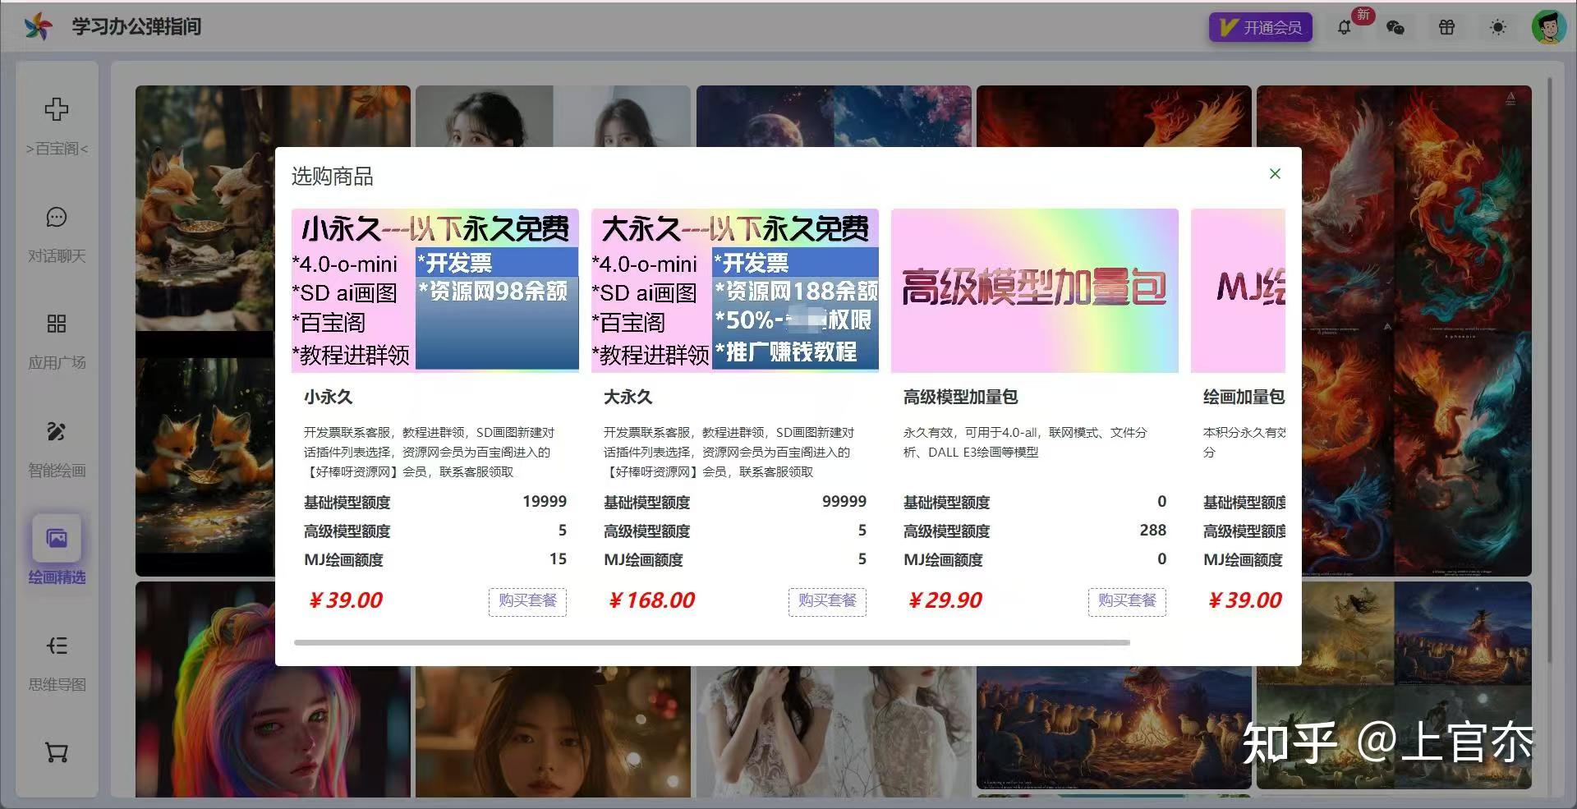Click the 高级模型加量包 banner image
Viewport: 1577px width, 809px height.
point(1035,290)
